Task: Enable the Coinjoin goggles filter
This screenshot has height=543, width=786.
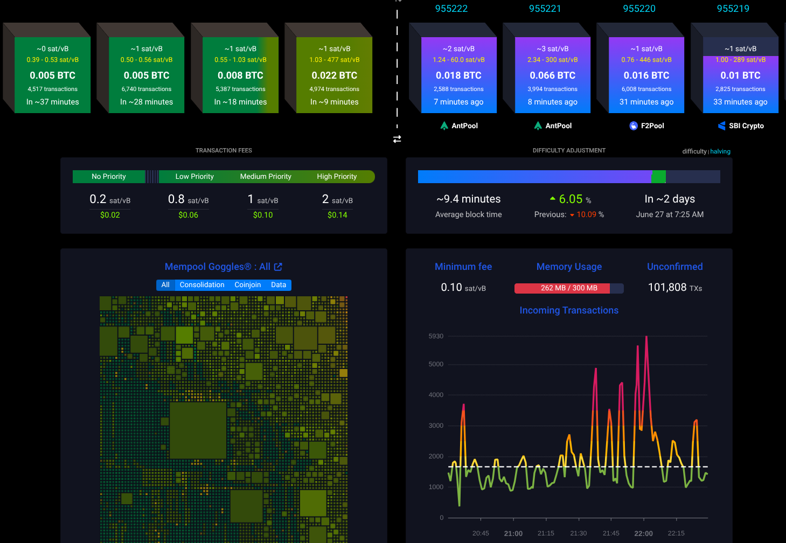Action: (248, 285)
